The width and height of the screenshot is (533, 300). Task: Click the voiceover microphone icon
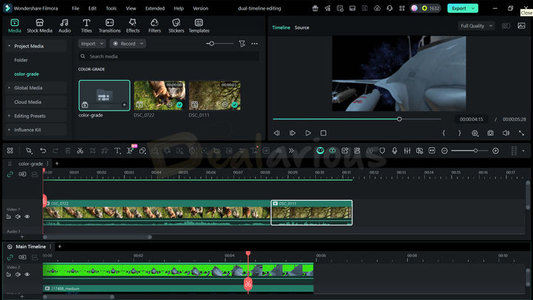[395, 150]
